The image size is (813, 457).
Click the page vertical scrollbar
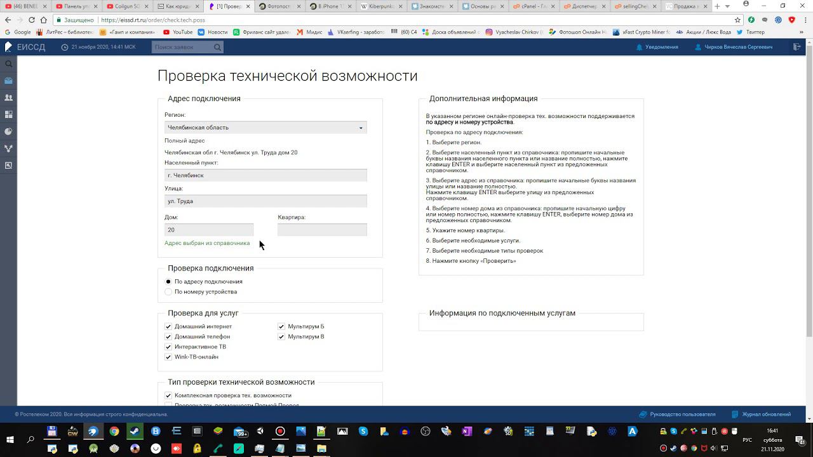809,190
